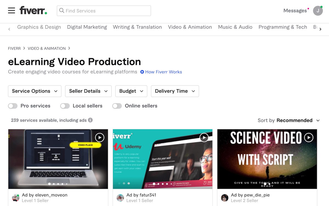Play the Science Video gig preview
Screen dimensions: 329x206
[x=308, y=138]
